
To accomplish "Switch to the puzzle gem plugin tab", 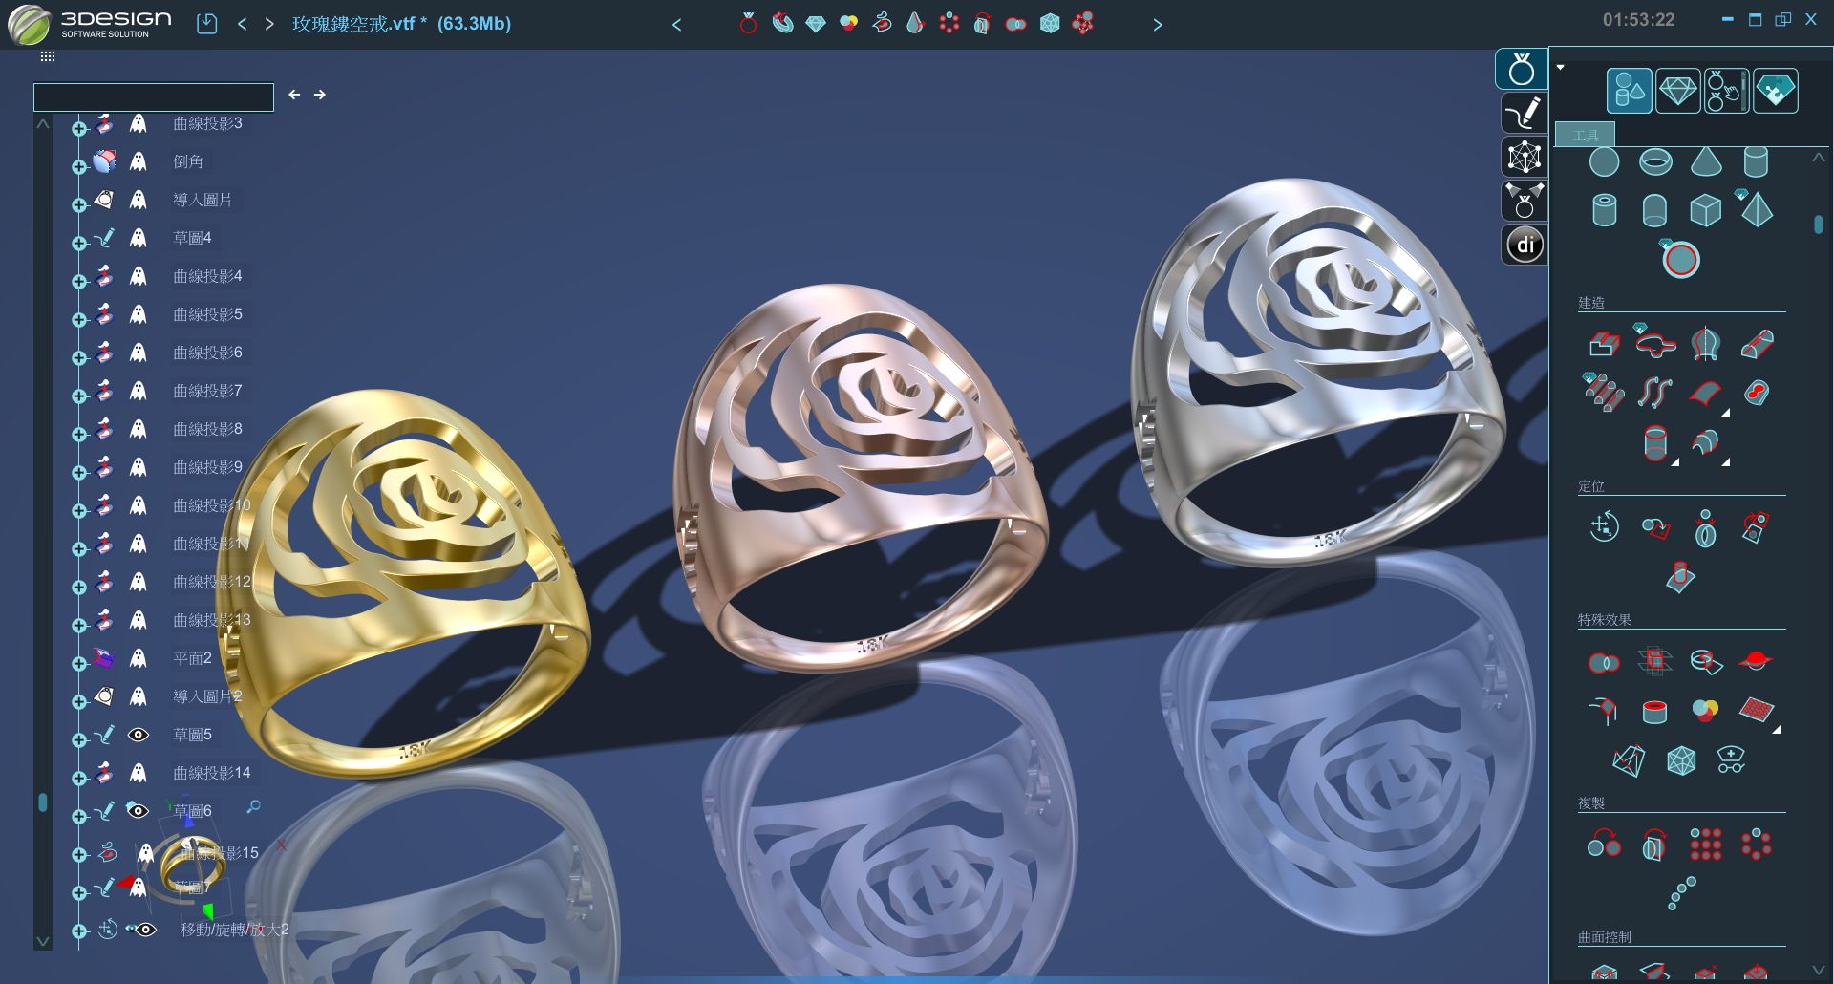I will 1776,91.
